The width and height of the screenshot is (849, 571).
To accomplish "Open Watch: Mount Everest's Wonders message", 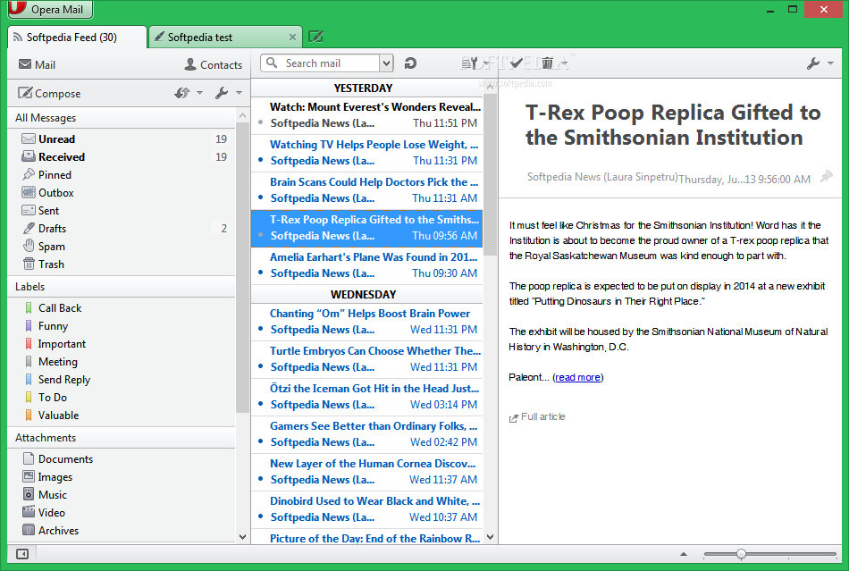I will (x=367, y=115).
